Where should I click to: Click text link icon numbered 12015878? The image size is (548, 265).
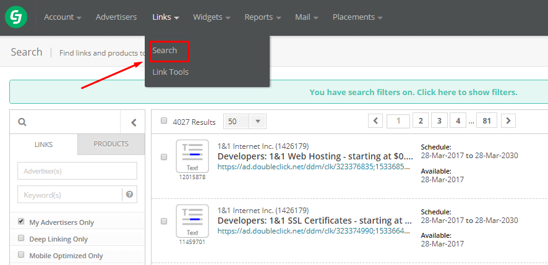pyautogui.click(x=192, y=156)
